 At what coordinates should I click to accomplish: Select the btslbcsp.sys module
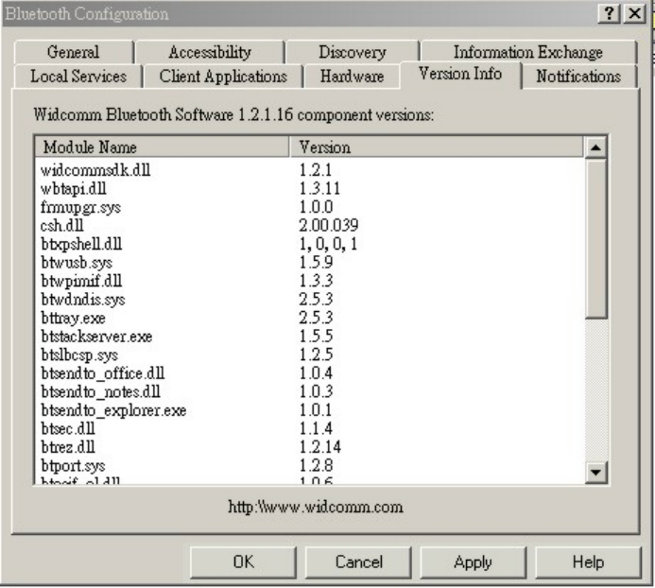[79, 355]
